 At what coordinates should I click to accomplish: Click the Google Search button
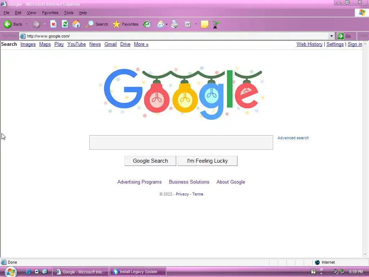(150, 161)
